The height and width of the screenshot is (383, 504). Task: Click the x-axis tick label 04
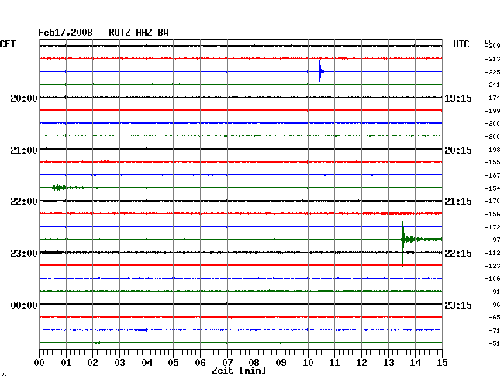pyautogui.click(x=147, y=362)
